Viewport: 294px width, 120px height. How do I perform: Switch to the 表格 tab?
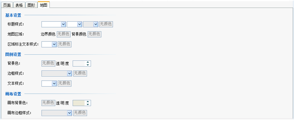click(19, 5)
